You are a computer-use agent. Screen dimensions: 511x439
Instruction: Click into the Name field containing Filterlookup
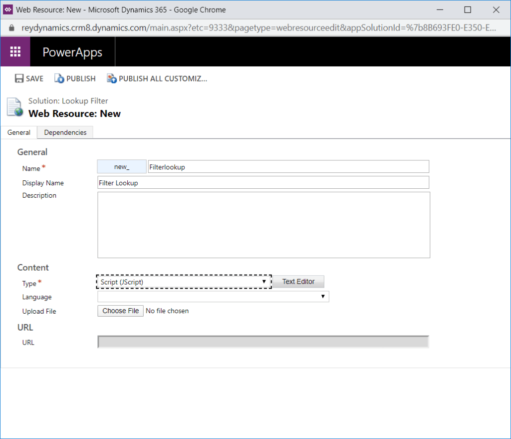coord(288,167)
